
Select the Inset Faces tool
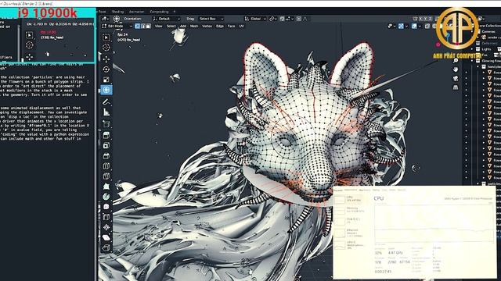[106, 145]
